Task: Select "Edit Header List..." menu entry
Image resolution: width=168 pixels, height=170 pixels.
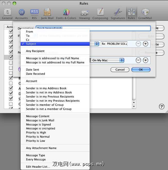Action: coord(38,167)
